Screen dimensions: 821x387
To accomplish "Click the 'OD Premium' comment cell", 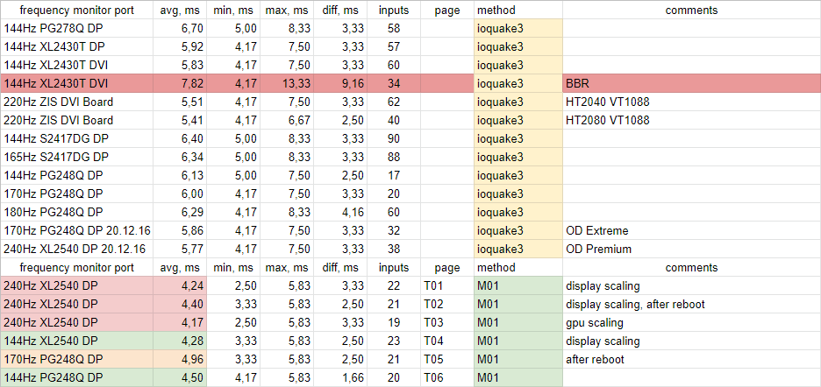I will coord(690,249).
